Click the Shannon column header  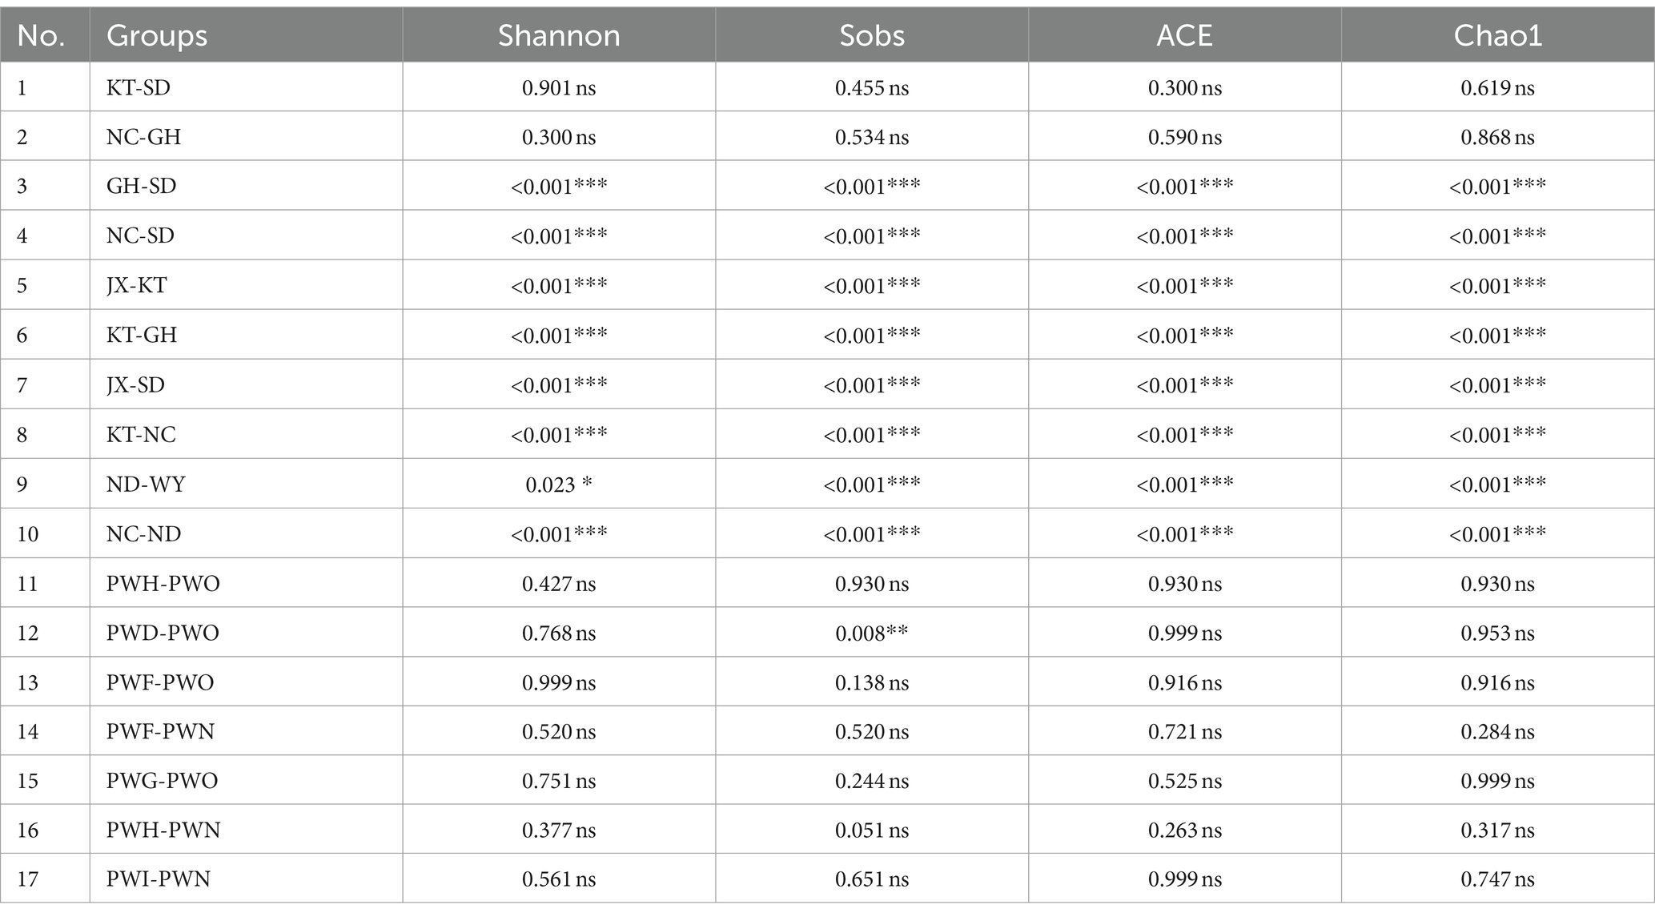[x=559, y=35]
